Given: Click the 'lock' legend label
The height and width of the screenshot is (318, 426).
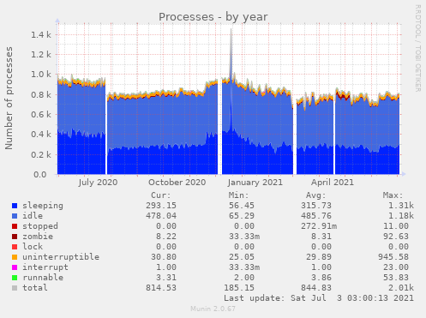Looking at the screenshot, I should [33, 247].
